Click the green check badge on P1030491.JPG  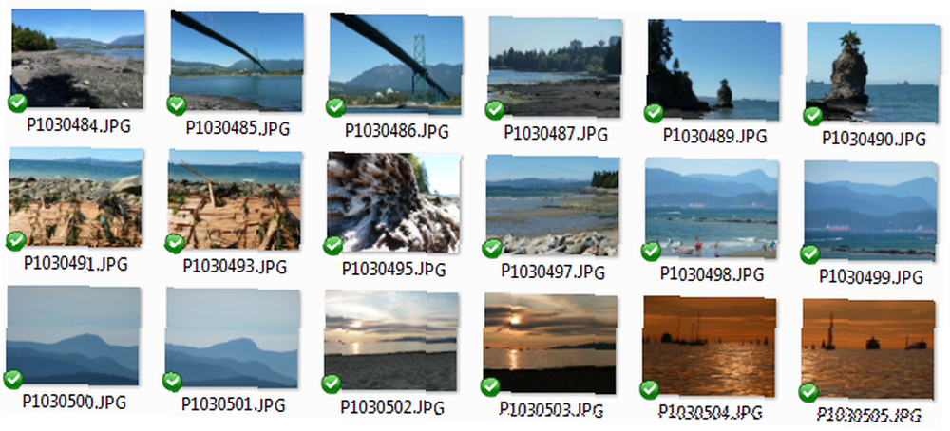16,241
